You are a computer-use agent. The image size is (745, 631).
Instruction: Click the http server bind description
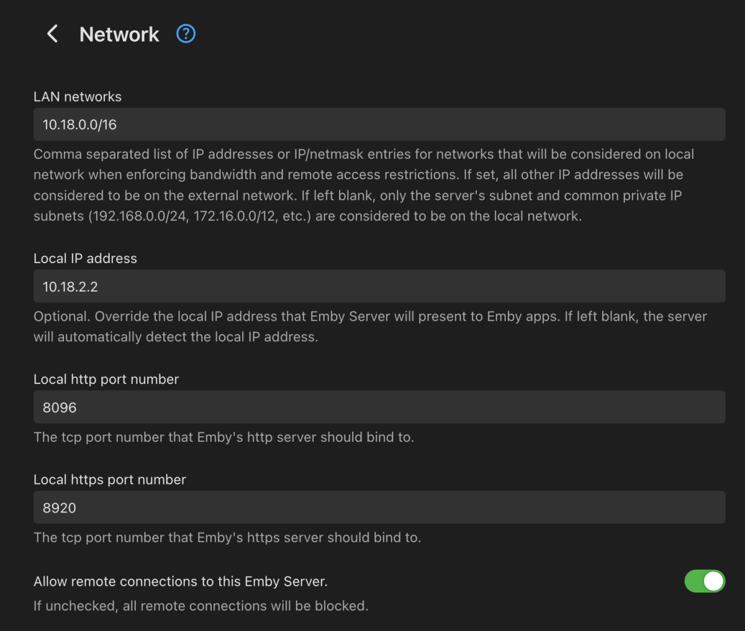[x=223, y=437]
